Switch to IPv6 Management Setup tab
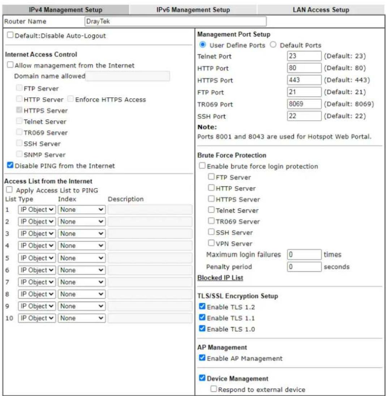Image resolution: width=386 pixels, height=396 pixels. coord(193,10)
